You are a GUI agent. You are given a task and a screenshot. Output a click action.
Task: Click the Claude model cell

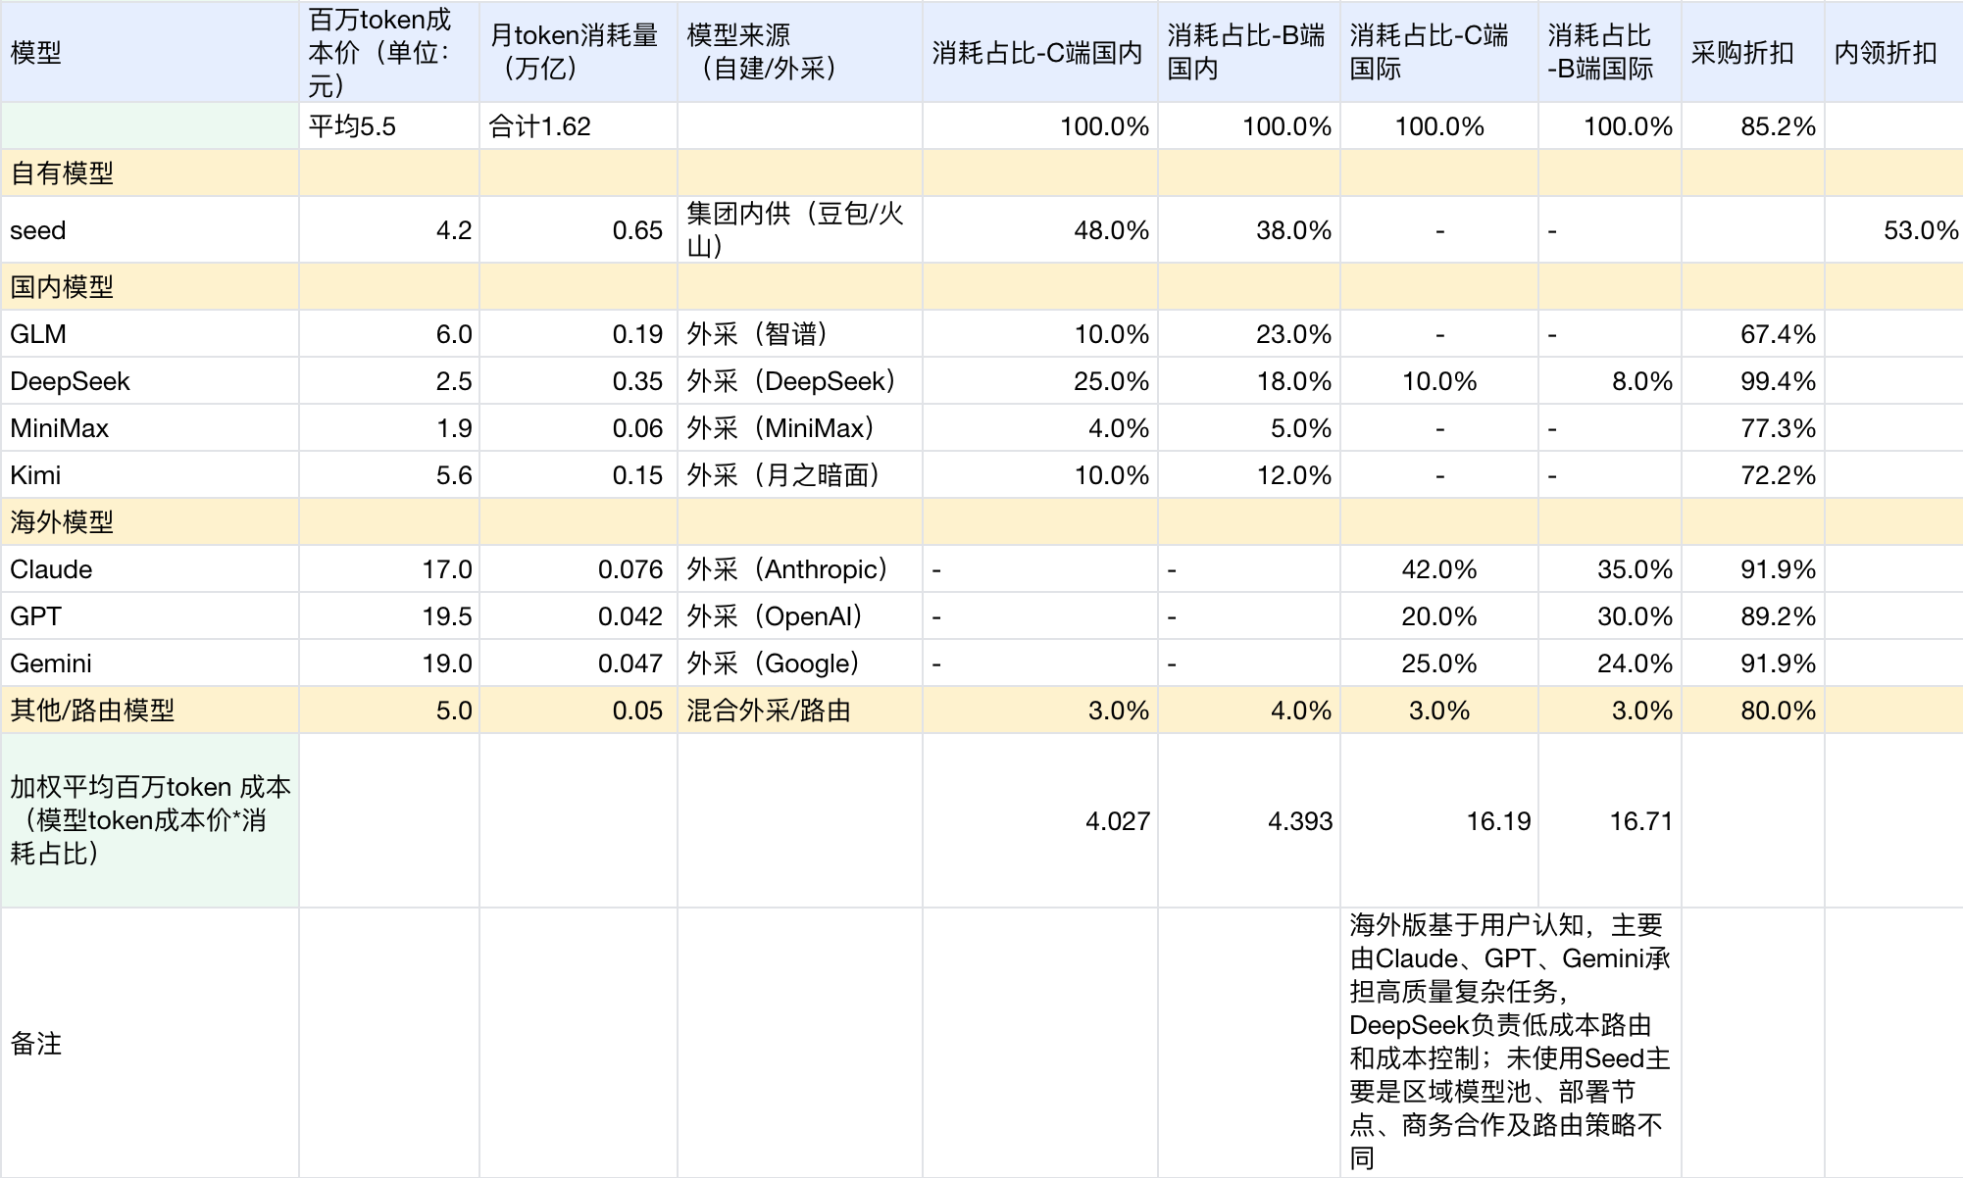(x=150, y=569)
